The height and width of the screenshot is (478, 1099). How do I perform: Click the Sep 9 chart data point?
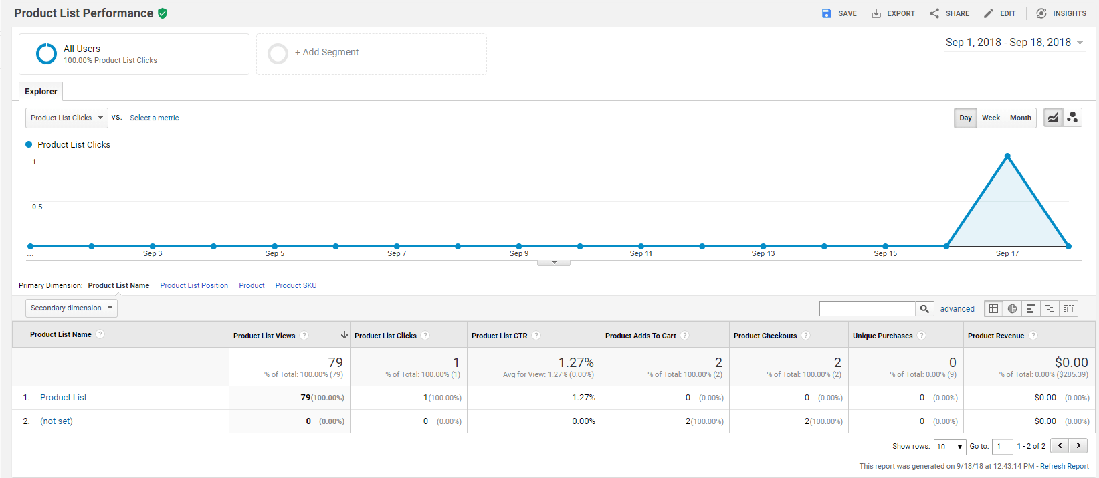tap(519, 246)
